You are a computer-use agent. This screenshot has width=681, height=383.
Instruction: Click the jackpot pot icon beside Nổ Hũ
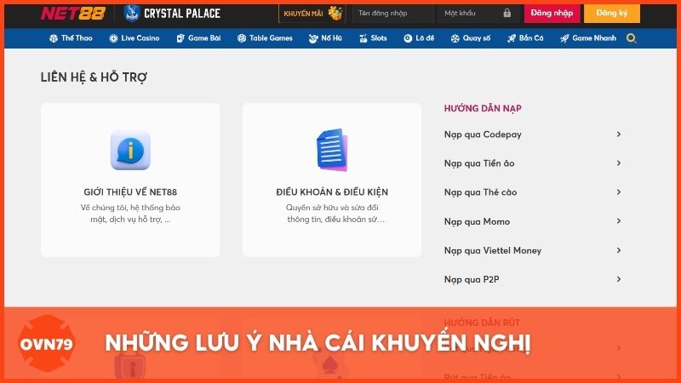pyautogui.click(x=313, y=38)
